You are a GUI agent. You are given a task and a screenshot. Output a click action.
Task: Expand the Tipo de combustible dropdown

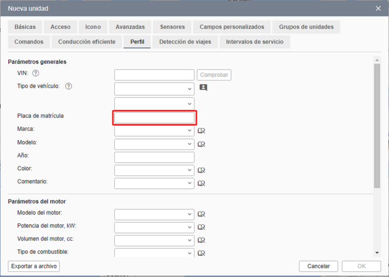tap(154, 253)
